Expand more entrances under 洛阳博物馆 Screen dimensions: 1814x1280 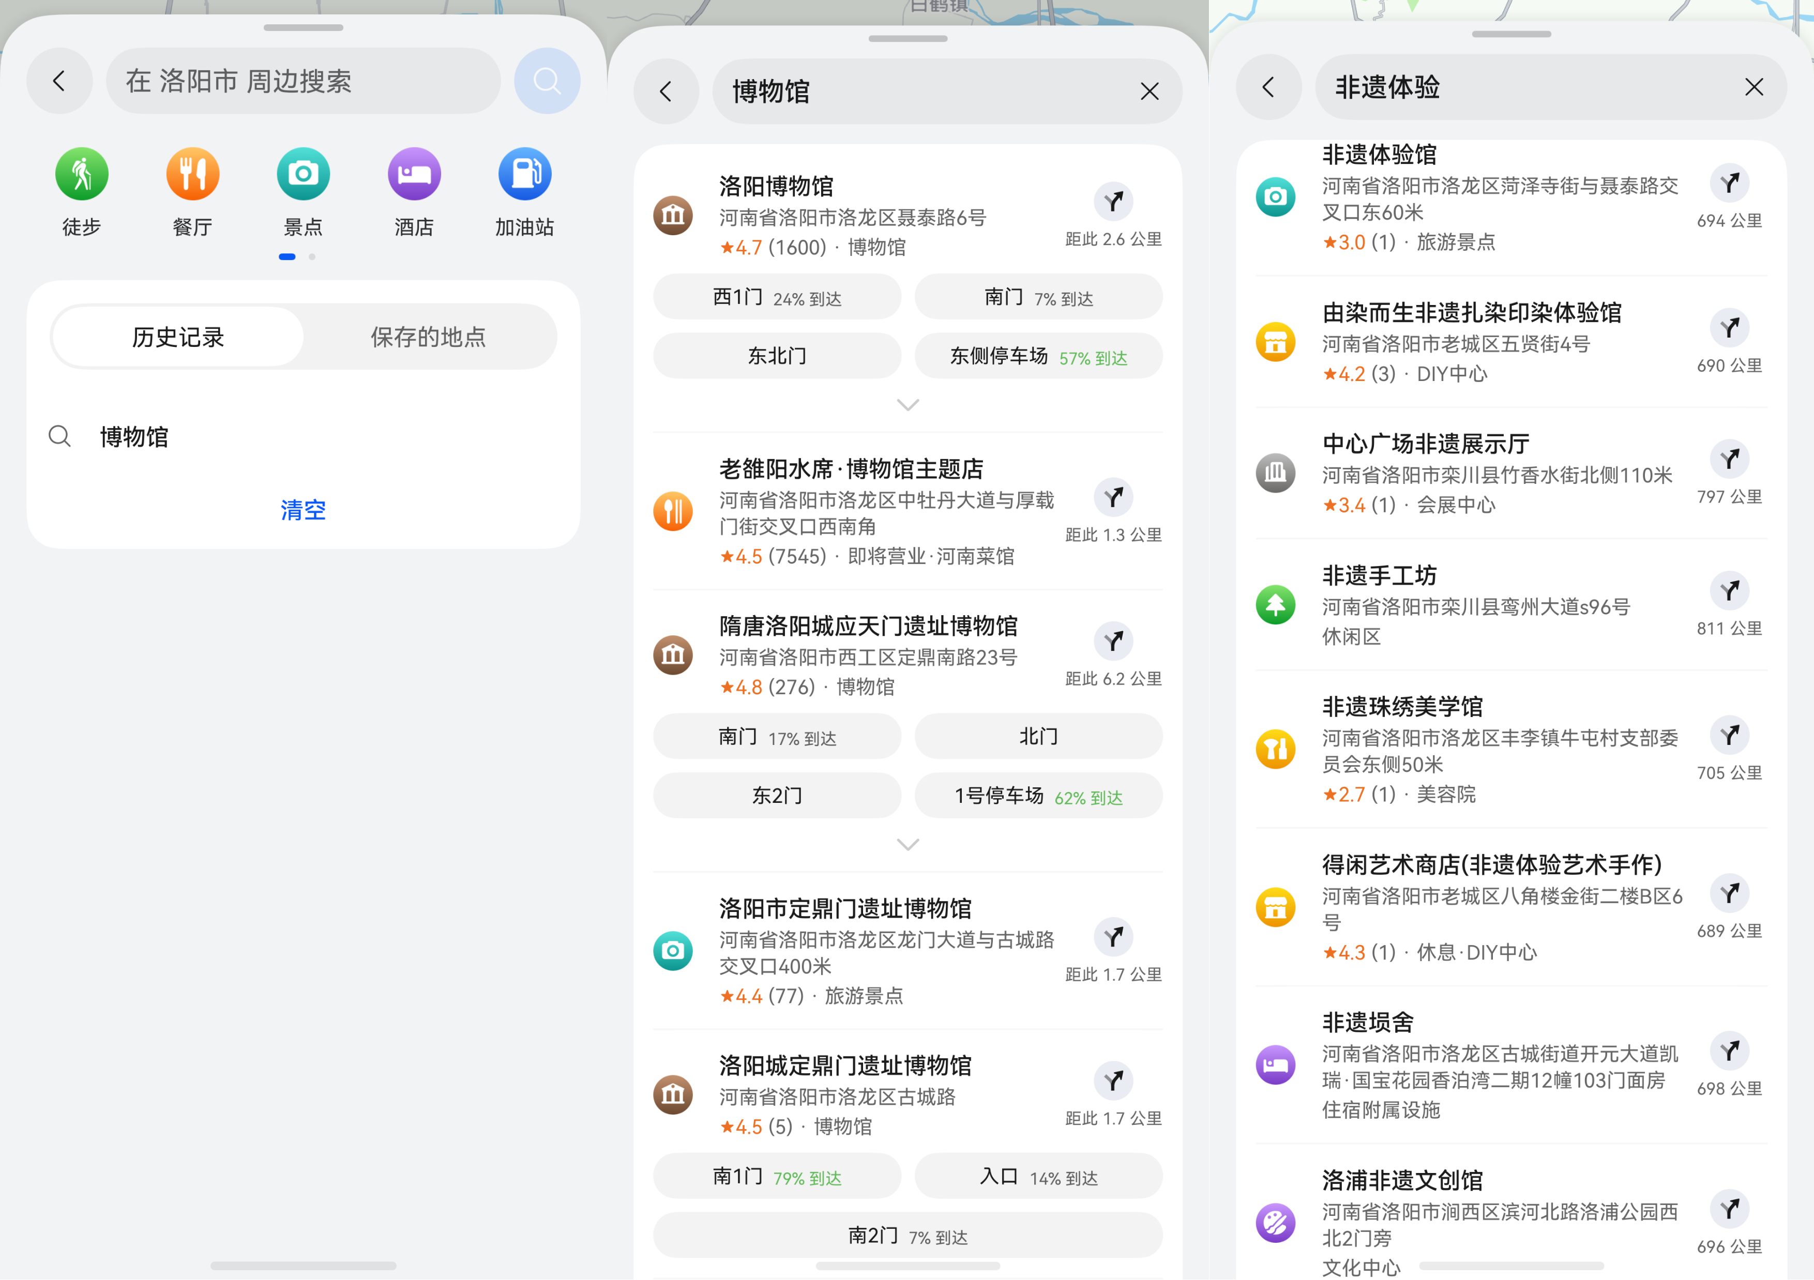tap(908, 405)
